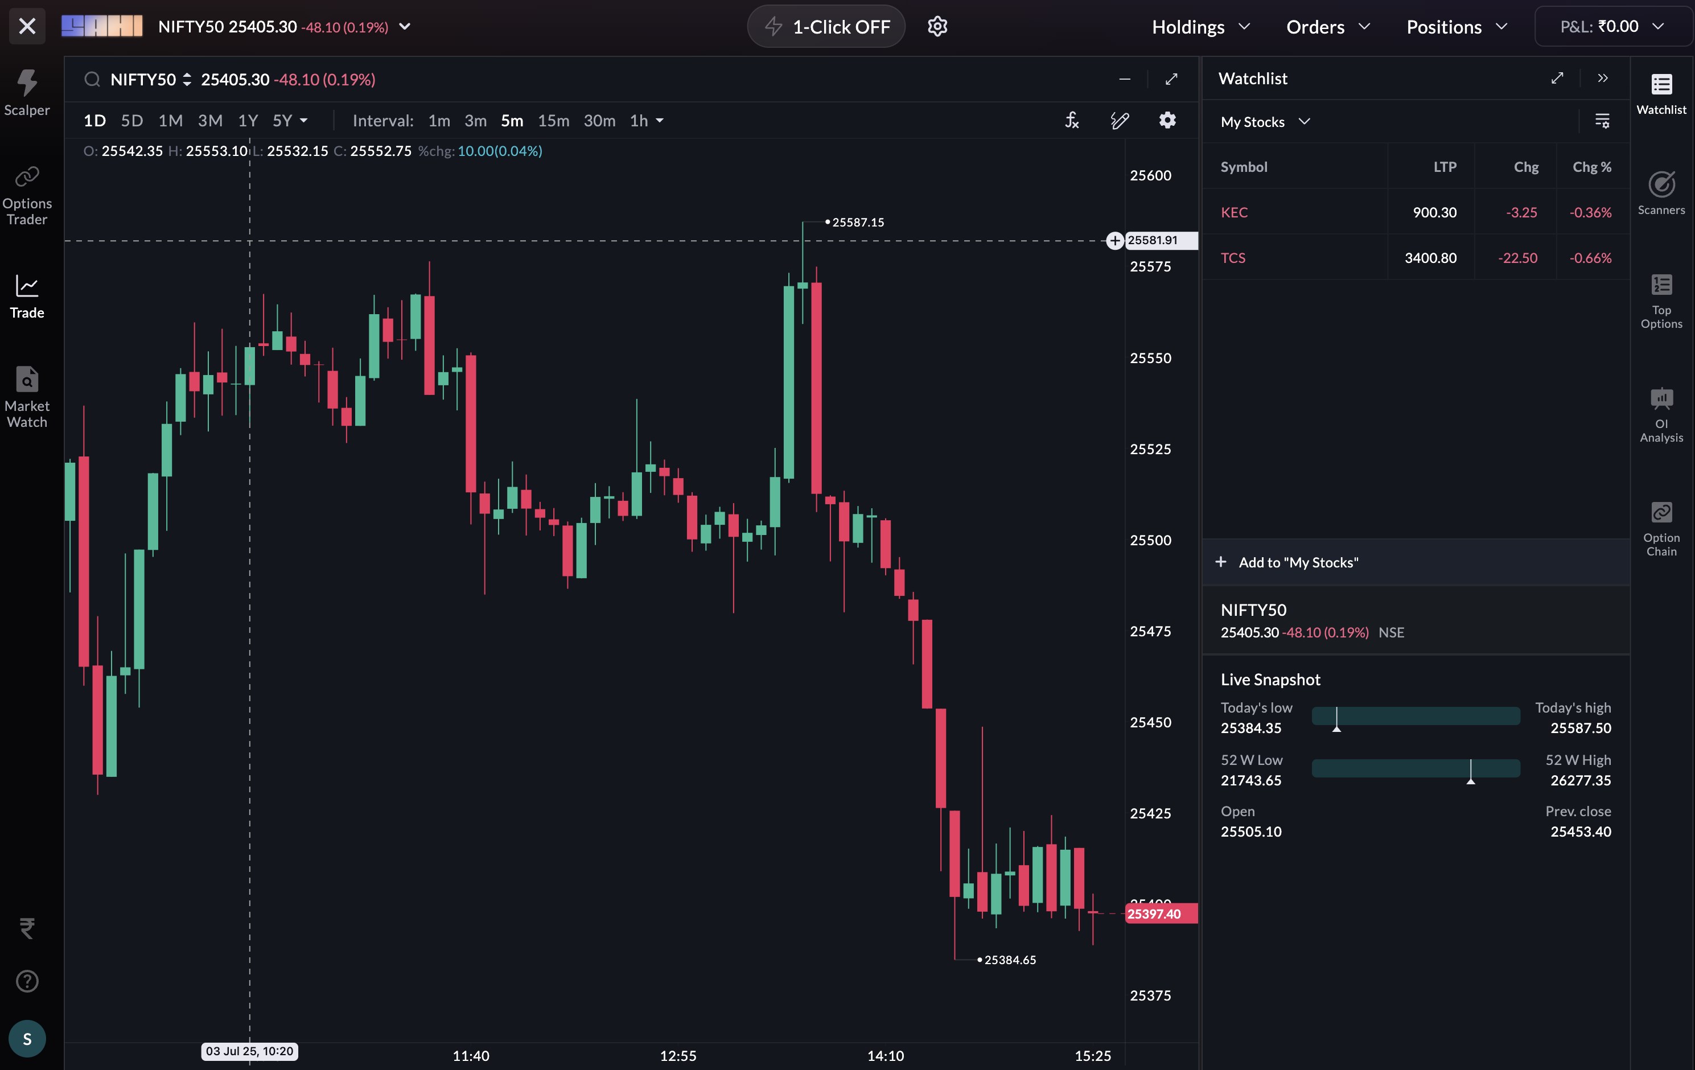1695x1070 pixels.
Task: Set interval to 1m
Action: [439, 121]
